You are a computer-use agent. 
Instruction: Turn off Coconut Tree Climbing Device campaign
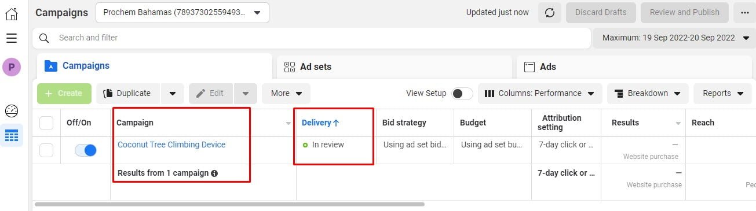pyautogui.click(x=86, y=150)
